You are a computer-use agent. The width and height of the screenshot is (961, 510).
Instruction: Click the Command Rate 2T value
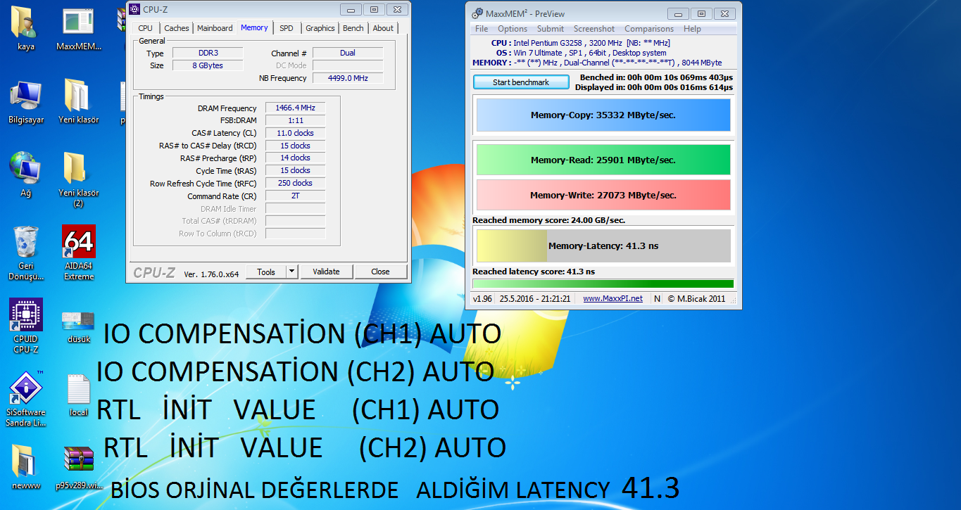click(x=295, y=196)
